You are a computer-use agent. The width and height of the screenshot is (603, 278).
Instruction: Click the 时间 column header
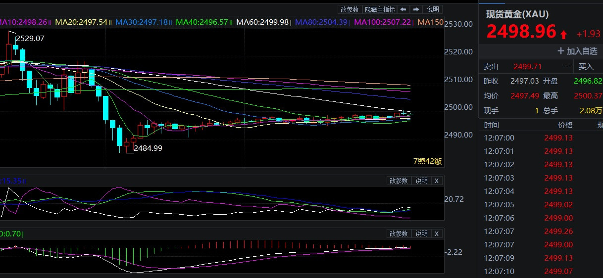tap(492, 125)
